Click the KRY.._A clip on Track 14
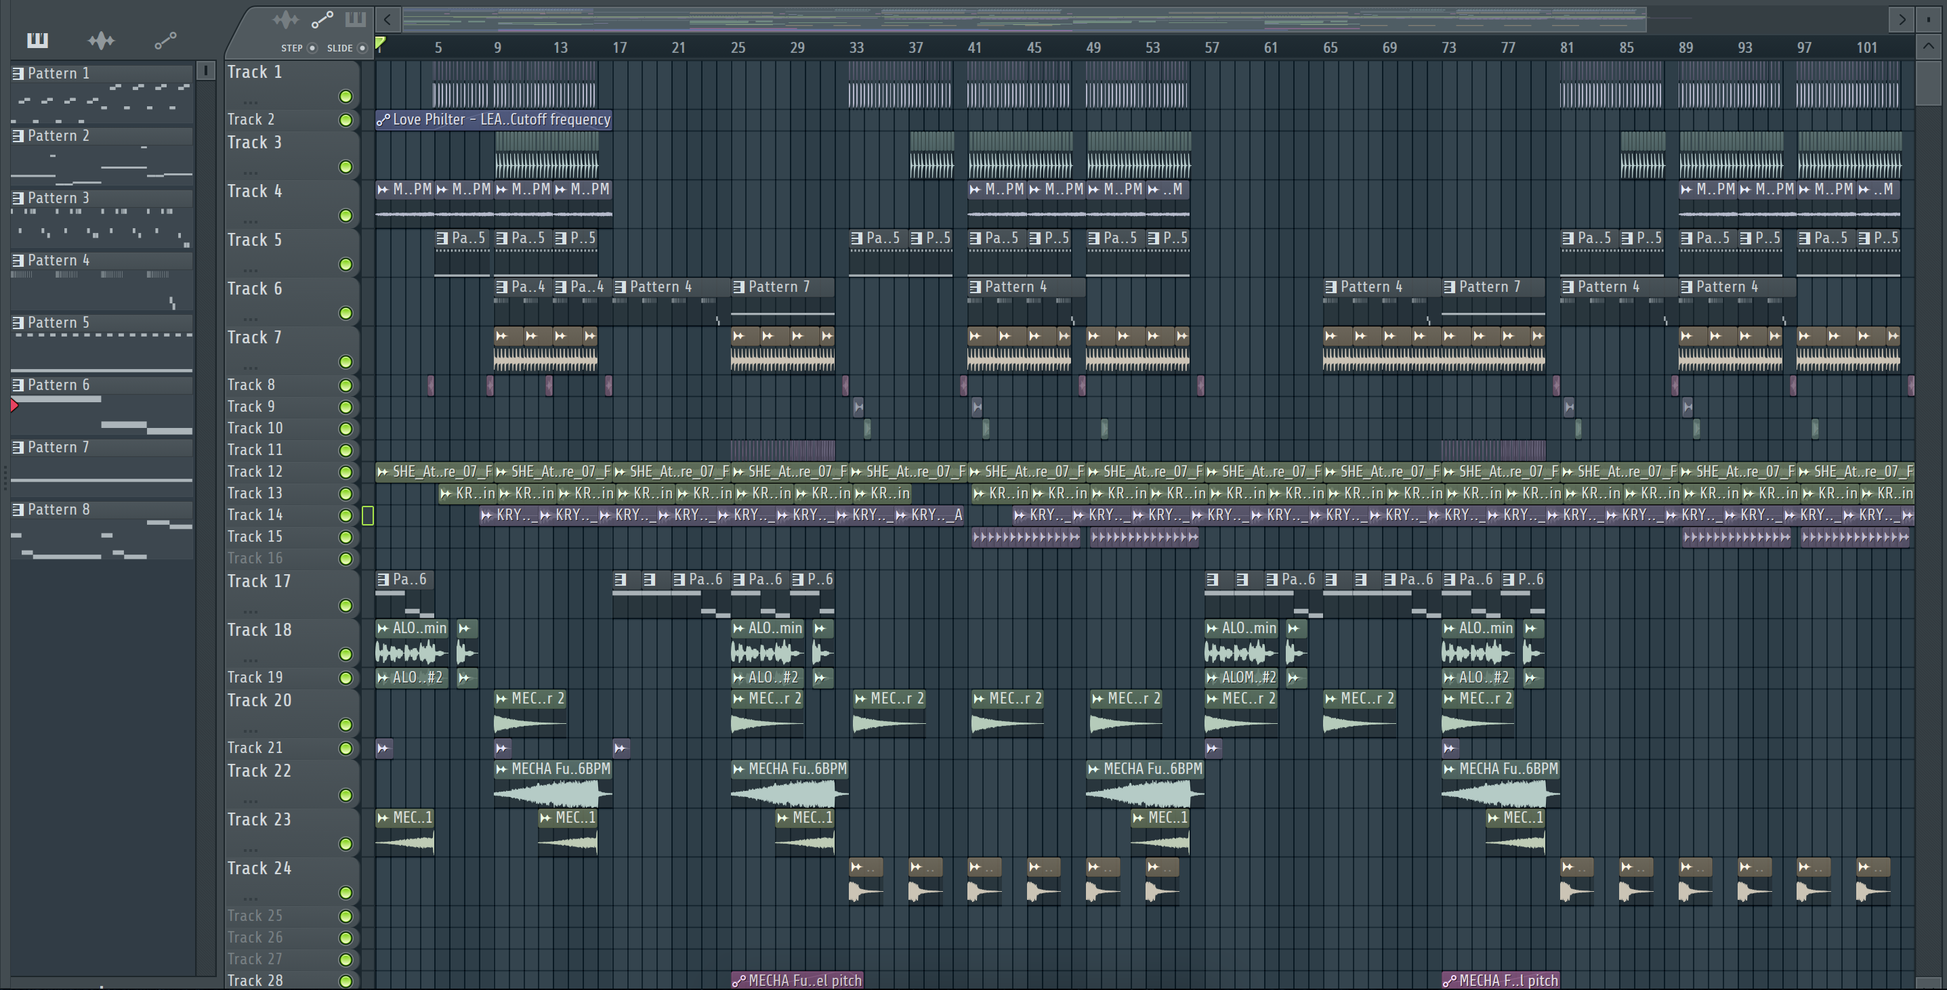Viewport: 1947px width, 990px height. [x=929, y=515]
